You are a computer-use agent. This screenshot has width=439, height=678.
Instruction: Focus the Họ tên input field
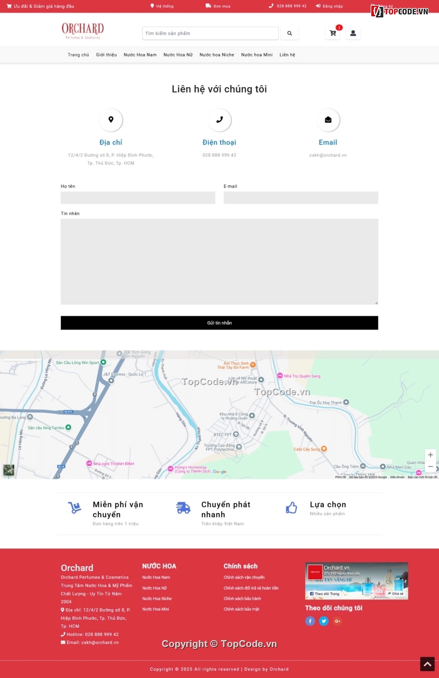coord(138,198)
